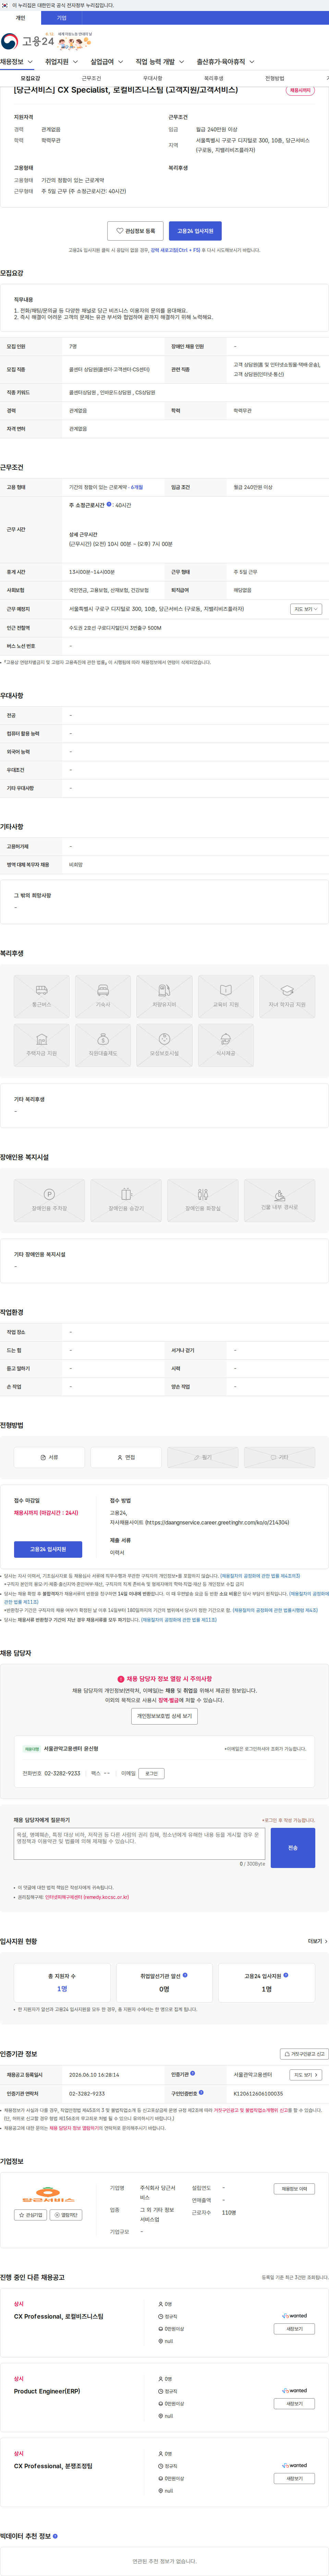
Task: Click the 구인인증번호 info icon
Action: [x=201, y=2092]
